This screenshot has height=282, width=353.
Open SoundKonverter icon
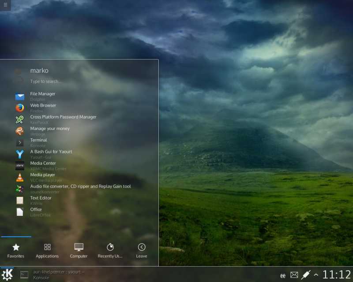pyautogui.click(x=20, y=189)
